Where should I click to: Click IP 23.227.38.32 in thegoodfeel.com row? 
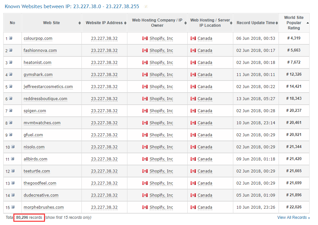[x=104, y=183]
